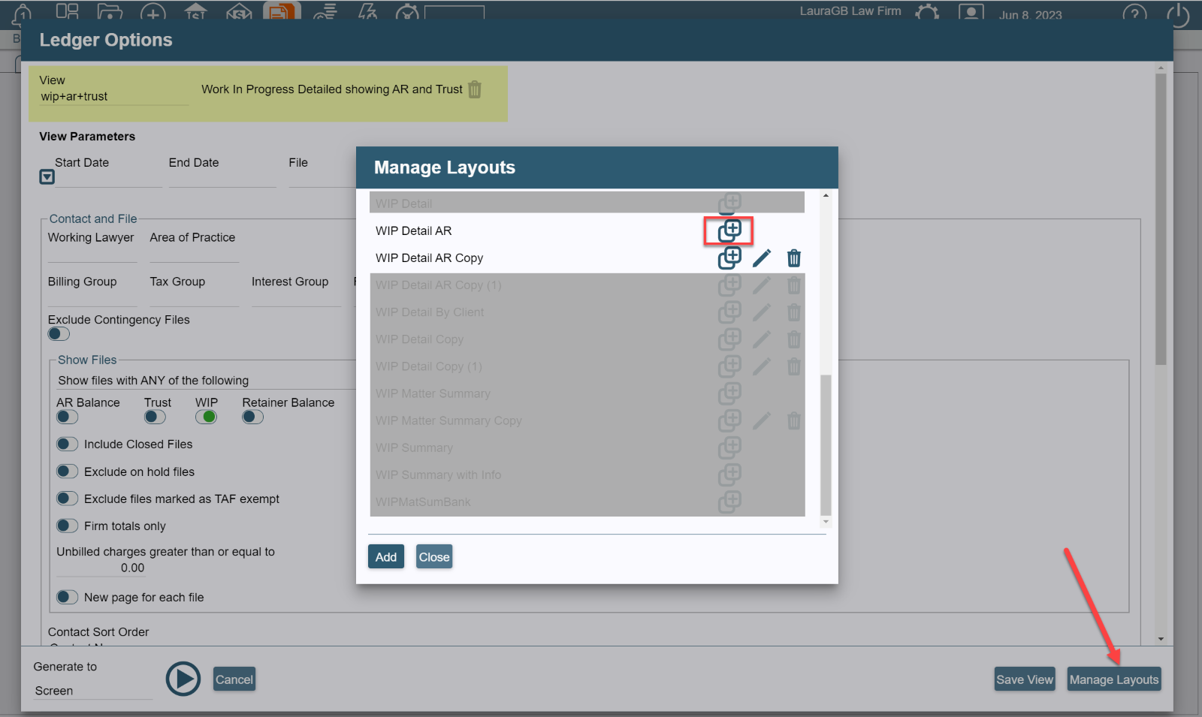This screenshot has width=1202, height=717.
Task: Toggle Exclude Contingency Files
Action: click(x=58, y=333)
